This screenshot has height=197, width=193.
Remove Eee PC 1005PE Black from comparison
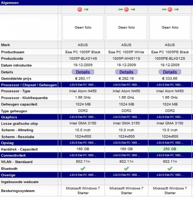click(x=170, y=9)
